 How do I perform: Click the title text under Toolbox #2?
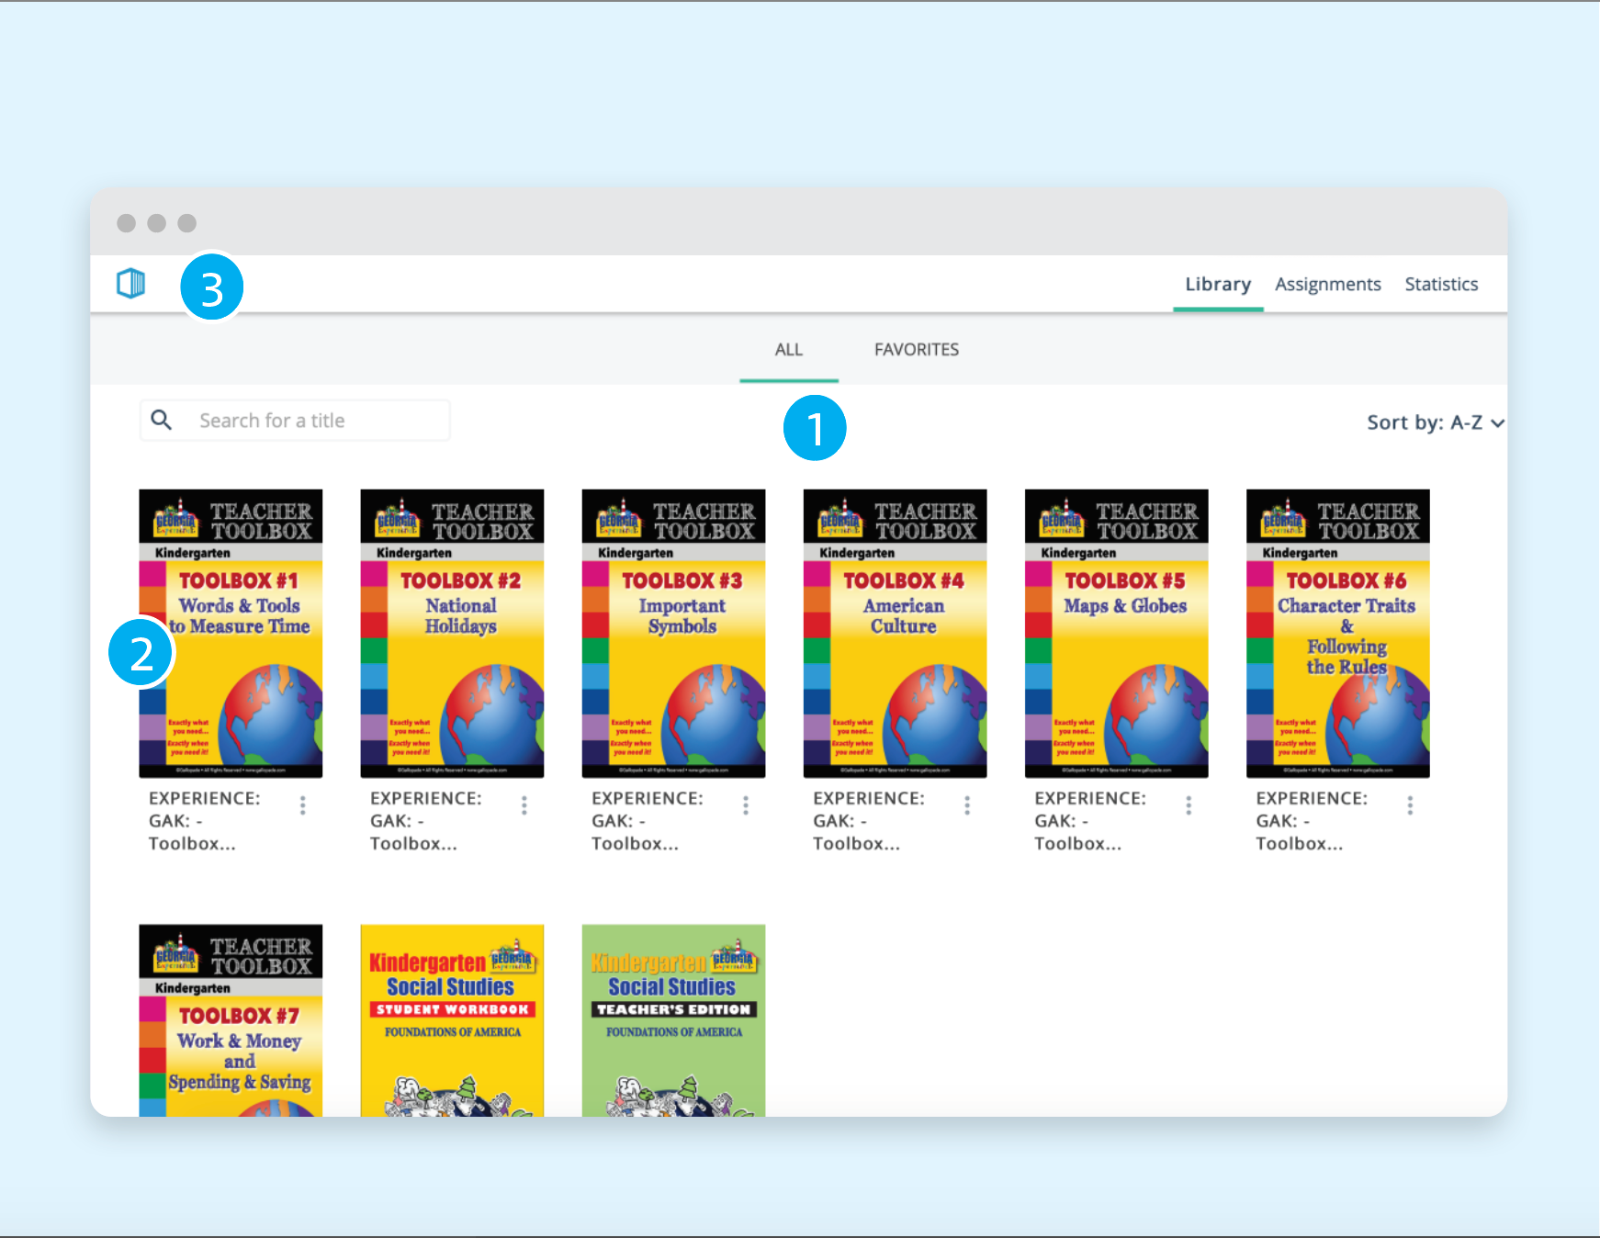426,821
